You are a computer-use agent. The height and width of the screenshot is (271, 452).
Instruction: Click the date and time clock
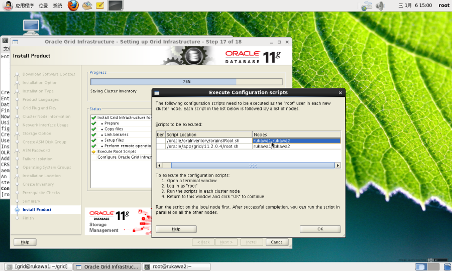point(415,6)
